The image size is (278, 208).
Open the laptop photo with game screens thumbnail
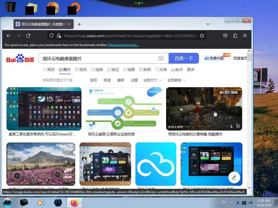point(105,164)
